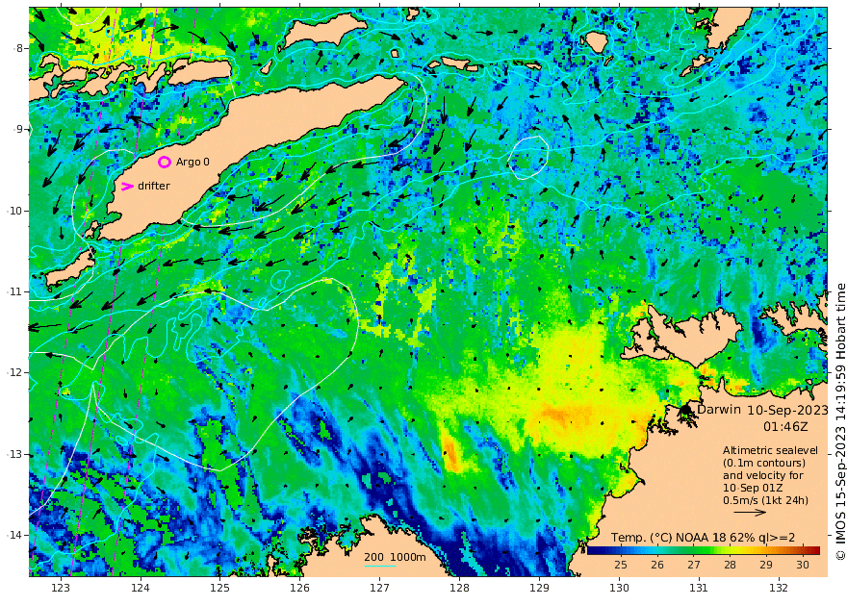Click longitude axis label 128

[459, 588]
